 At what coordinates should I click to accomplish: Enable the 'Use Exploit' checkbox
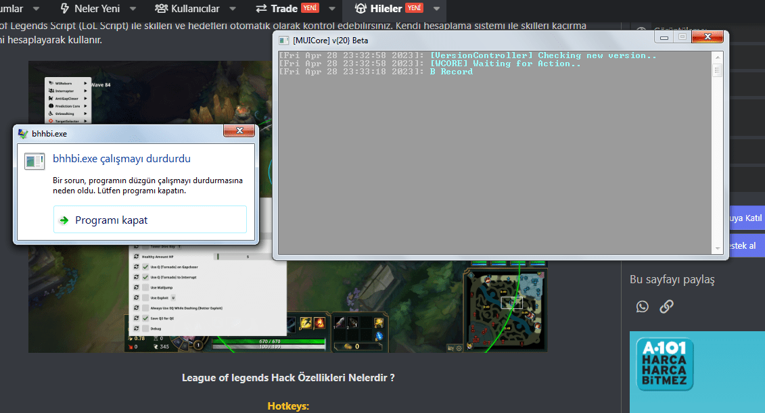pyautogui.click(x=145, y=297)
